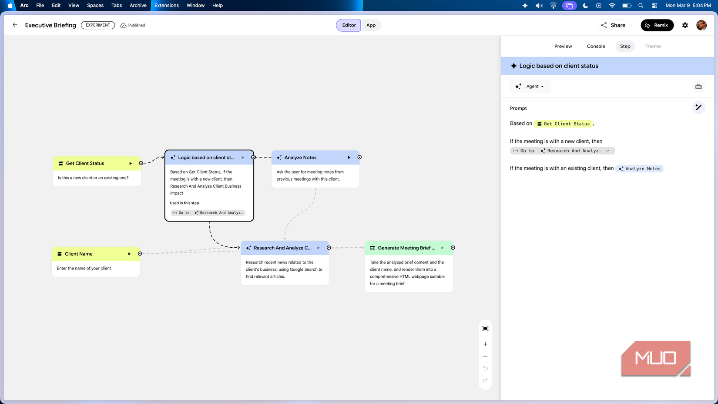Image resolution: width=718 pixels, height=404 pixels.
Task: Open the volume slider from the menu bar
Action: pos(539,6)
